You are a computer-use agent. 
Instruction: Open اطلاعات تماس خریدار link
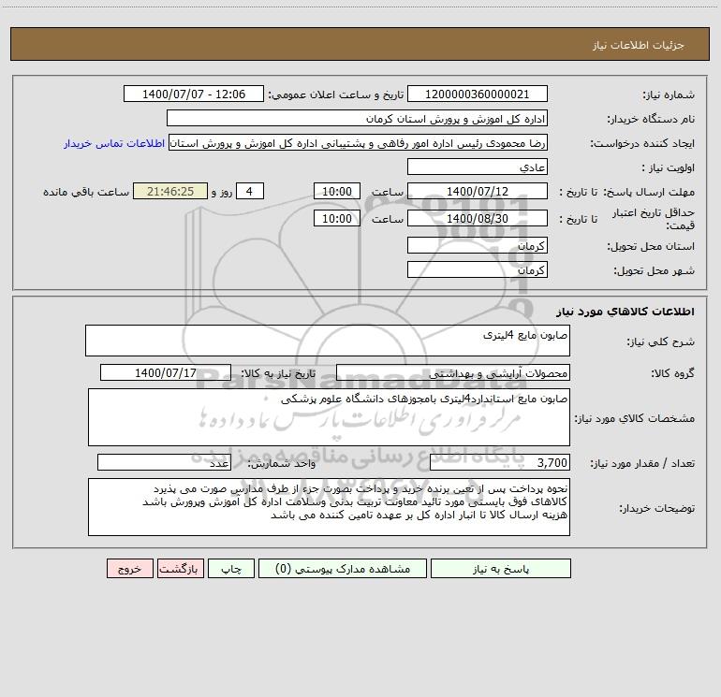click(114, 143)
